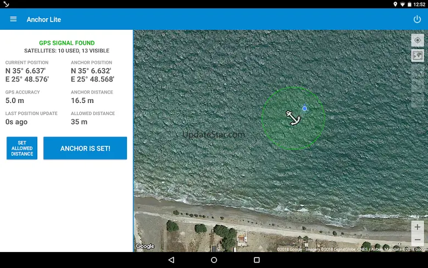Zoom in on the map

click(418, 227)
